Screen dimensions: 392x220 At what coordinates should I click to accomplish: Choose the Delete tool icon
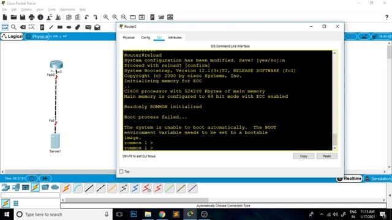(x=23, y=27)
